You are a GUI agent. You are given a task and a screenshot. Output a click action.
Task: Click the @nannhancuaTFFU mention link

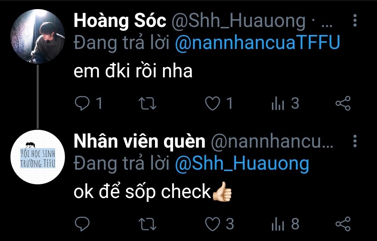257,43
